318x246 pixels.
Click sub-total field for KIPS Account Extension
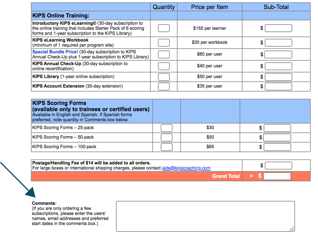[x=279, y=86]
